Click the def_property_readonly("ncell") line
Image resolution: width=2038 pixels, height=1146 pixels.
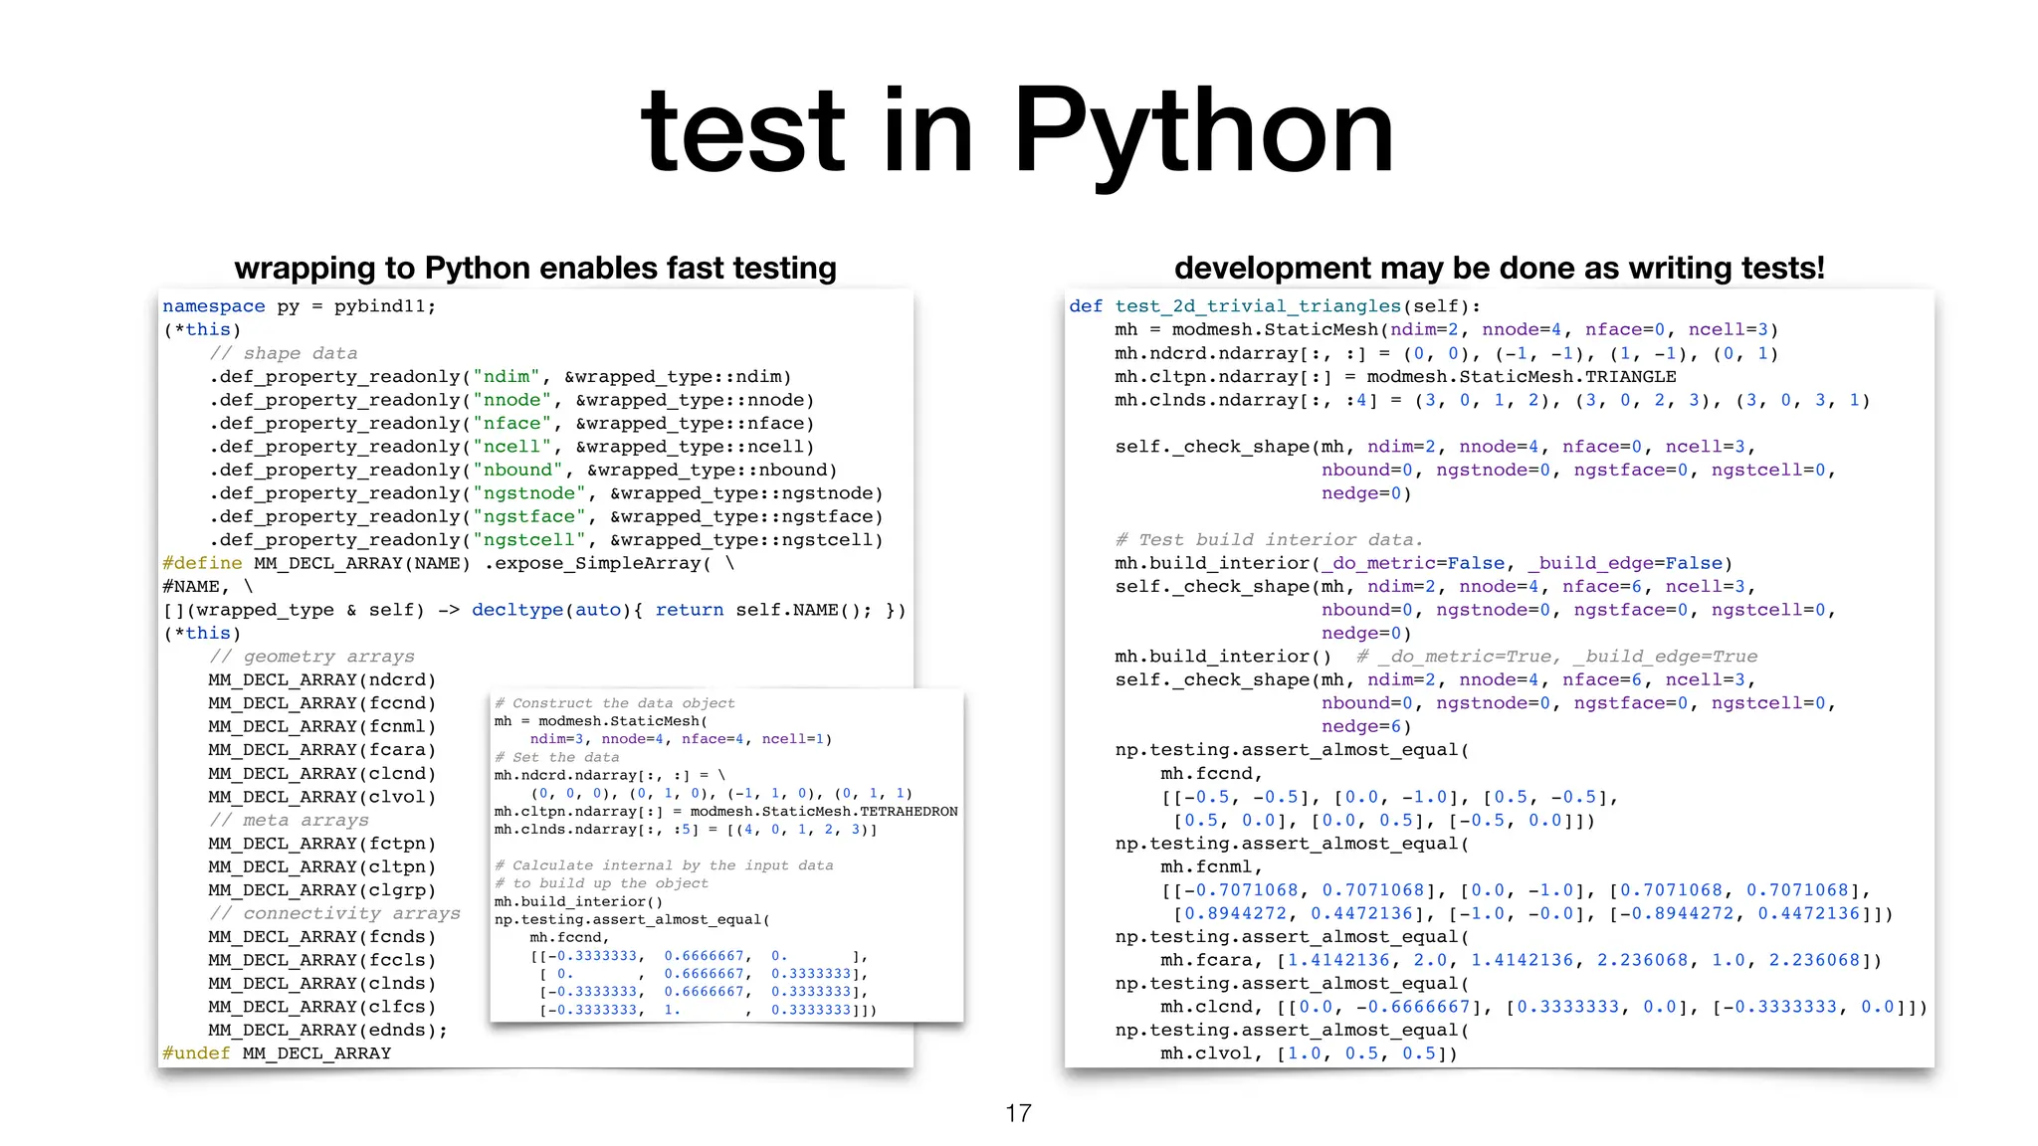[511, 447]
